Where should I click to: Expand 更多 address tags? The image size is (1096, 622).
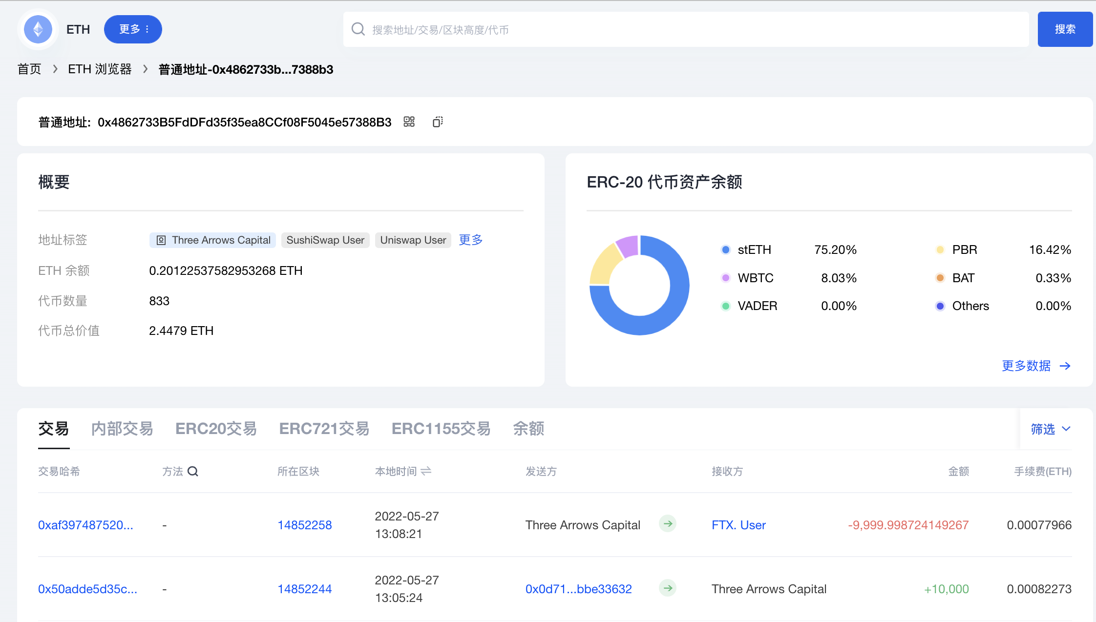coord(471,240)
